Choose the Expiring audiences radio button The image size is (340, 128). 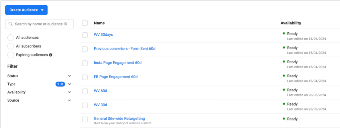[x=11, y=55]
